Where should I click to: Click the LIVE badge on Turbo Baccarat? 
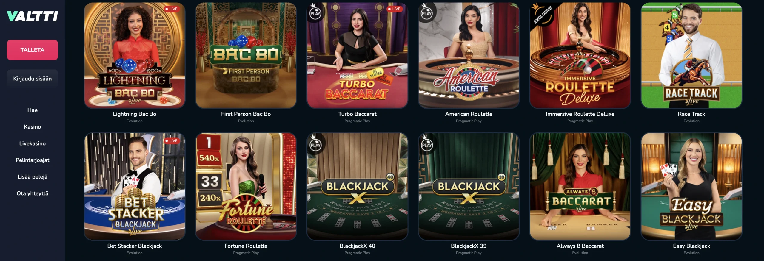click(394, 9)
